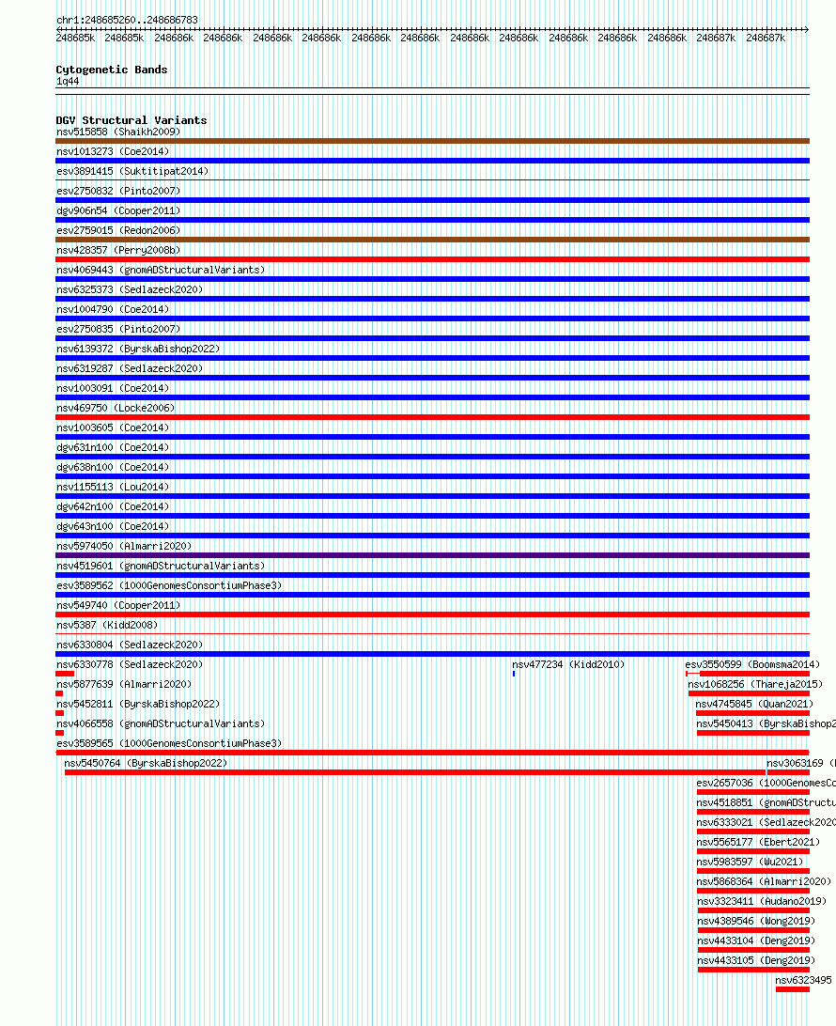Click esv3589565 1000 Genomes Phase3 label
The height and width of the screenshot is (1026, 836).
(169, 743)
